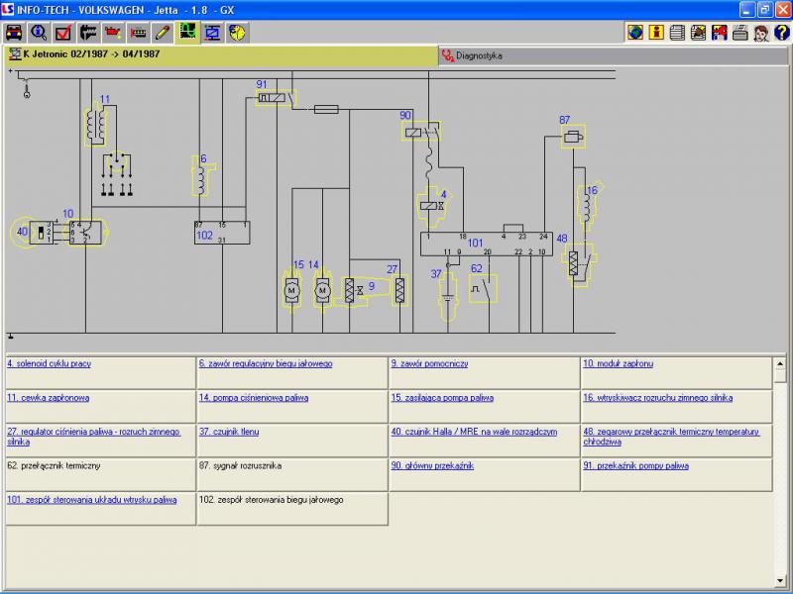Open link 40. czujnik Halla / MRE

coord(474,432)
